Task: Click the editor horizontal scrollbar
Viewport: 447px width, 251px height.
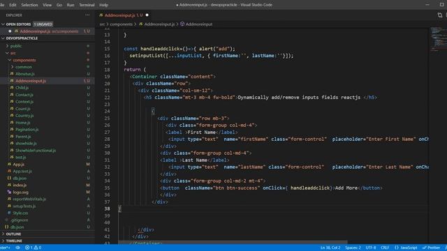Action: pyautogui.click(x=233, y=242)
